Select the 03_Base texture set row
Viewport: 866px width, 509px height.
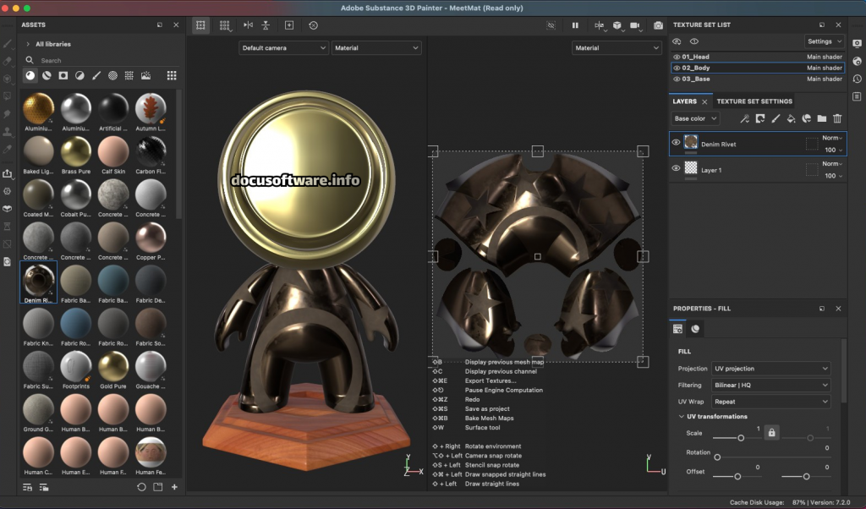coord(758,79)
